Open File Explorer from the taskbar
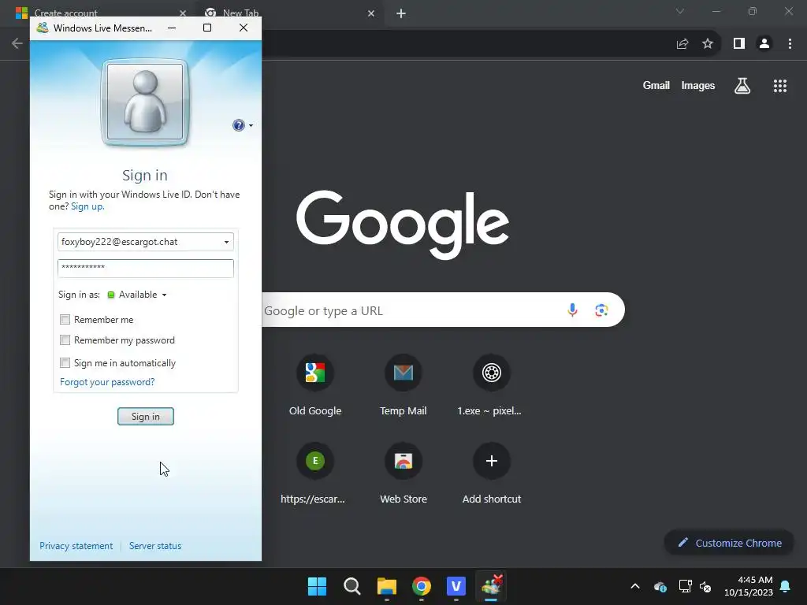 (x=386, y=586)
